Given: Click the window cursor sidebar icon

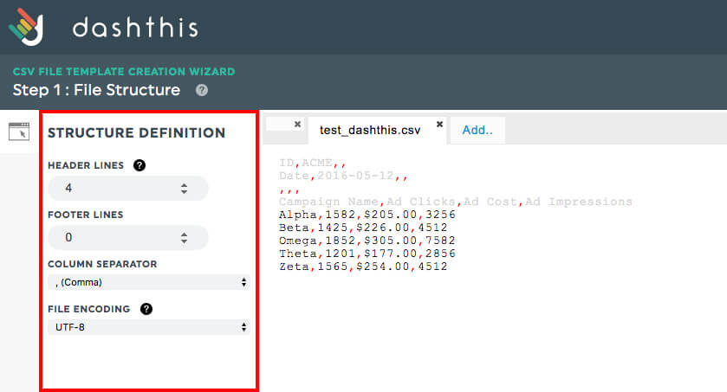Looking at the screenshot, I should [x=19, y=132].
